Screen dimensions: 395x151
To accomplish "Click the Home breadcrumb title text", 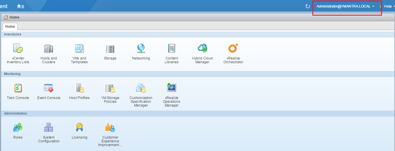I will coord(15,17).
